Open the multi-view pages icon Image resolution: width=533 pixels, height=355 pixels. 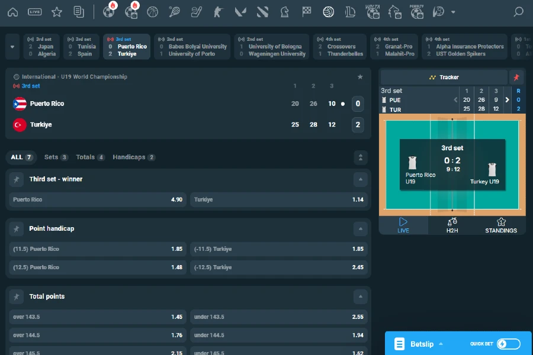coord(79,11)
